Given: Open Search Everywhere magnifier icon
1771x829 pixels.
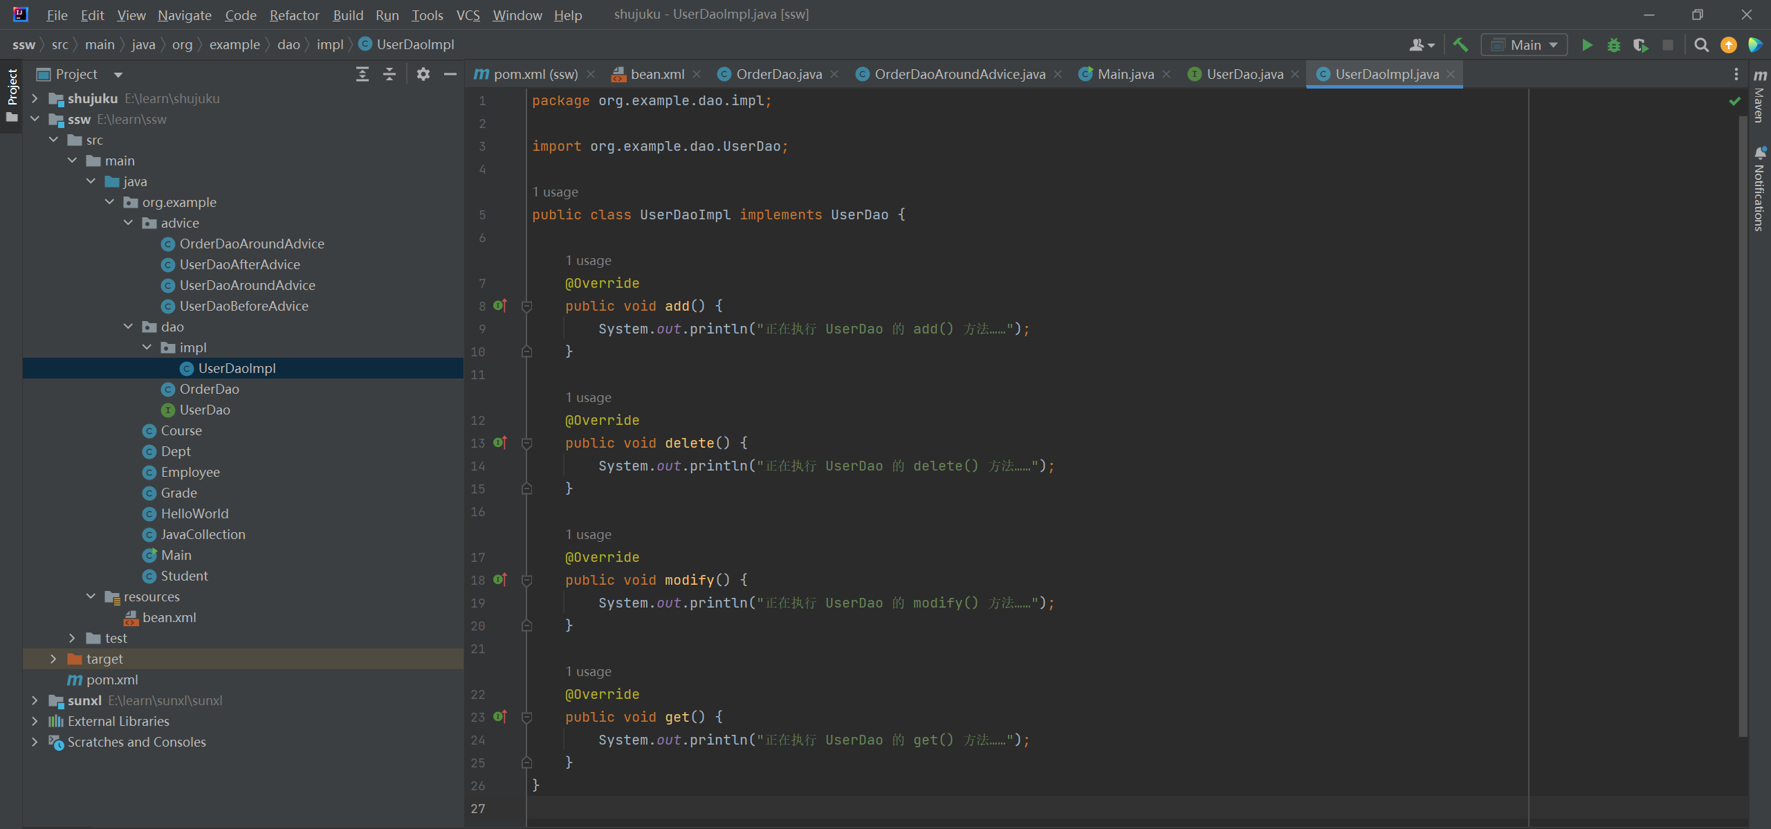Looking at the screenshot, I should (x=1701, y=45).
